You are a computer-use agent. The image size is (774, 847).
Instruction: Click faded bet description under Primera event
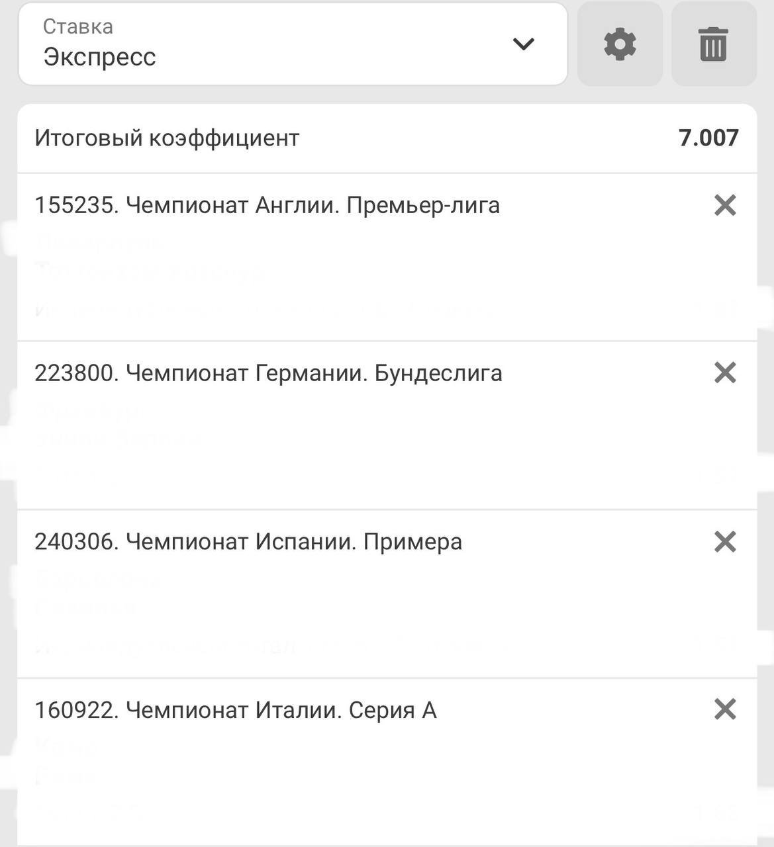pyautogui.click(x=166, y=644)
